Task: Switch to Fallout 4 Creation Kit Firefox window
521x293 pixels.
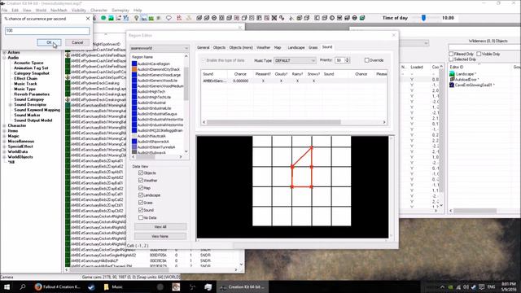Action: coord(58,286)
